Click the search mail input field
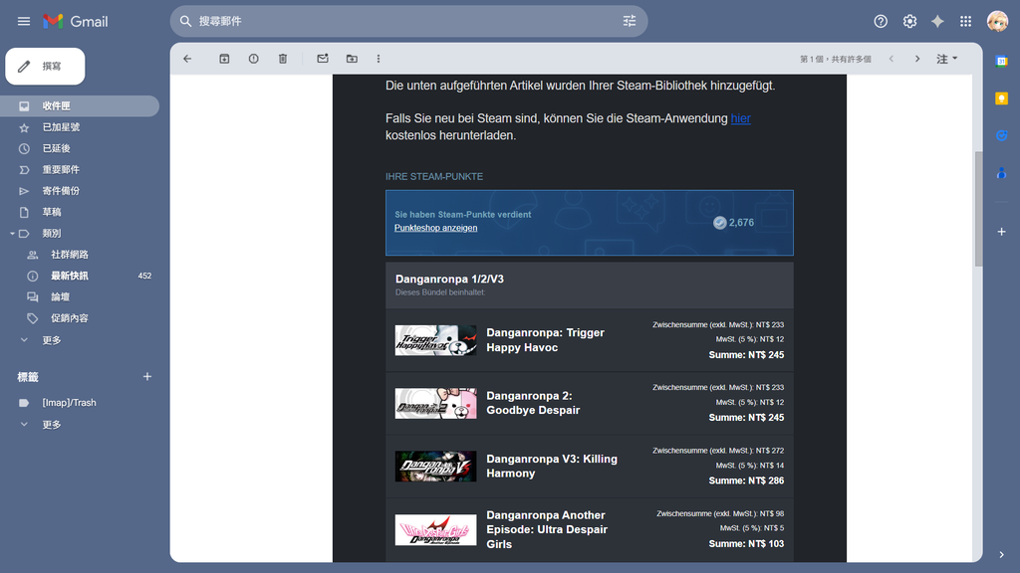Viewport: 1020px width, 573px height. 406,22
